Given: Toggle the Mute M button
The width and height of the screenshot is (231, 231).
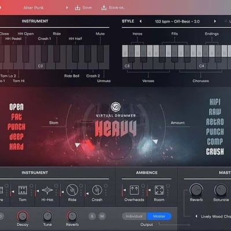Looking at the screenshot, I should coord(102,217).
